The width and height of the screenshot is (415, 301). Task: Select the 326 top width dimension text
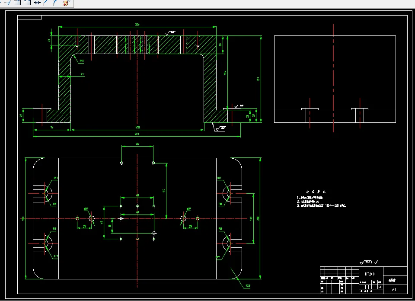coord(137,24)
